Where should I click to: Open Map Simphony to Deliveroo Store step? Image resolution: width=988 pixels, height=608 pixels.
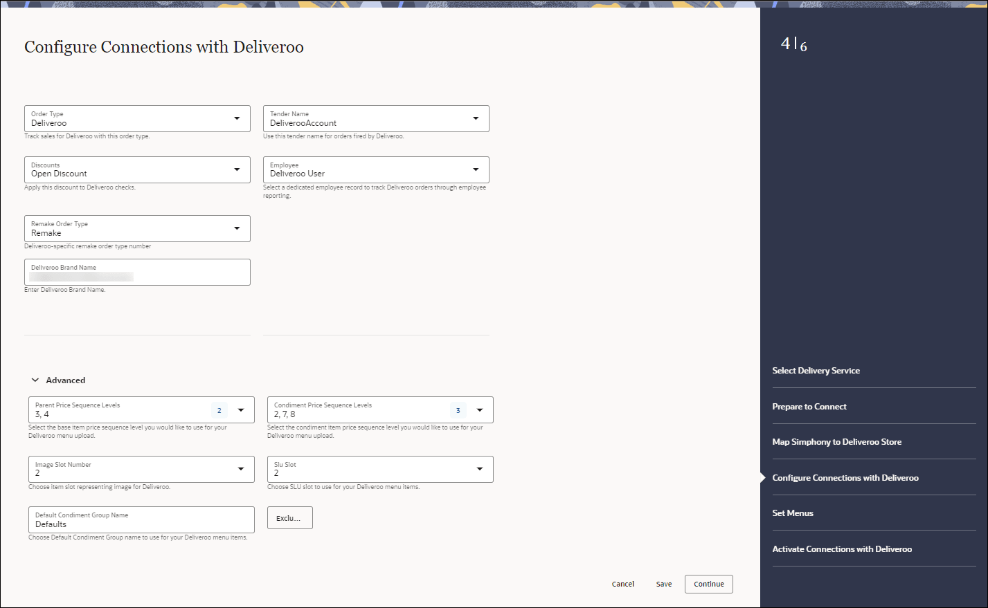pyautogui.click(x=837, y=442)
